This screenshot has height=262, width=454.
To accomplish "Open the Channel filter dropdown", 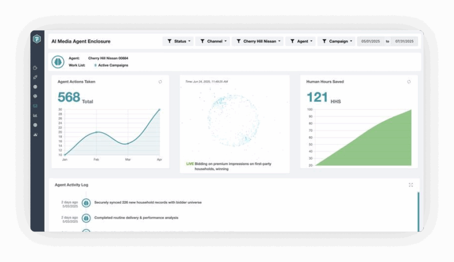I will [213, 41].
